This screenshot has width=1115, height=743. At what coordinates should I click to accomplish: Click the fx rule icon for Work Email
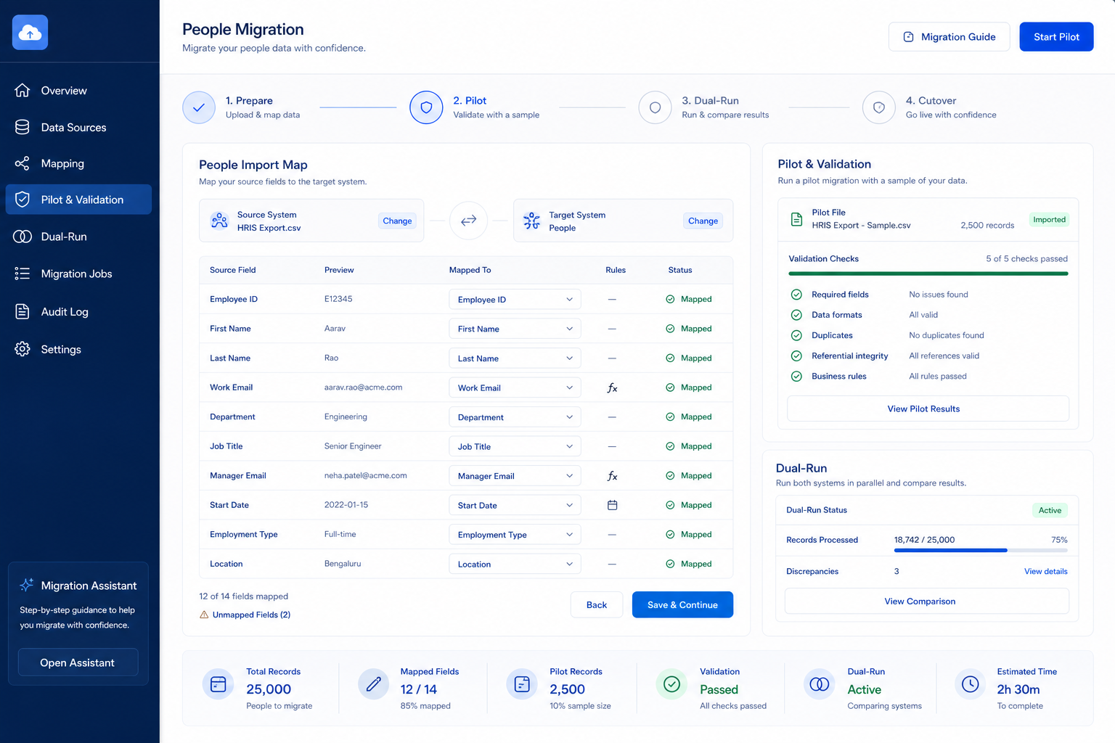(612, 388)
